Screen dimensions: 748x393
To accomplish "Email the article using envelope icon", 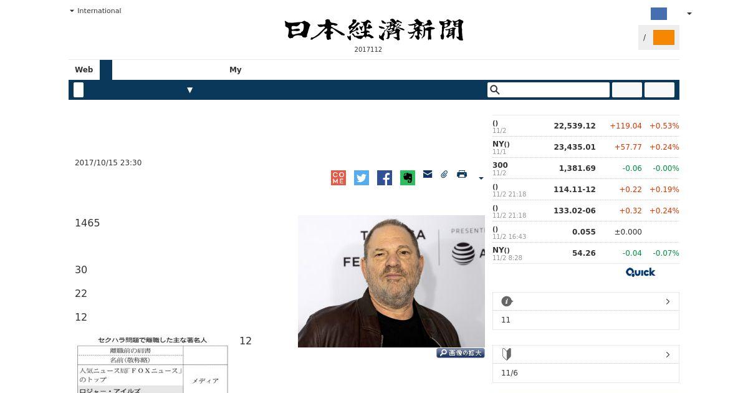I will pyautogui.click(x=428, y=174).
